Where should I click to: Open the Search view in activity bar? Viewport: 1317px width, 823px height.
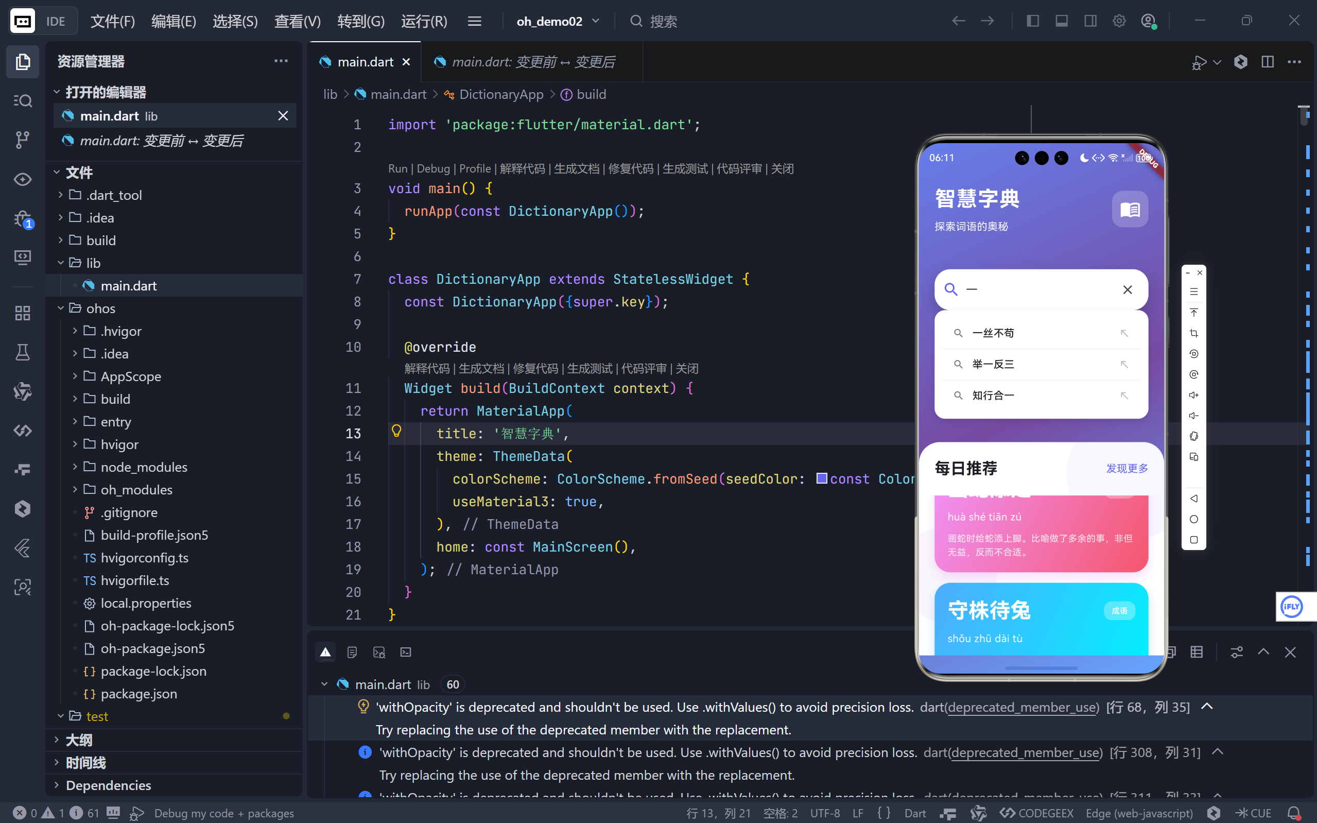point(22,101)
